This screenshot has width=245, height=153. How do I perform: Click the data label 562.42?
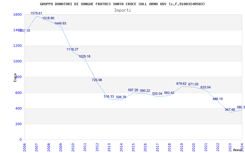(169, 93)
